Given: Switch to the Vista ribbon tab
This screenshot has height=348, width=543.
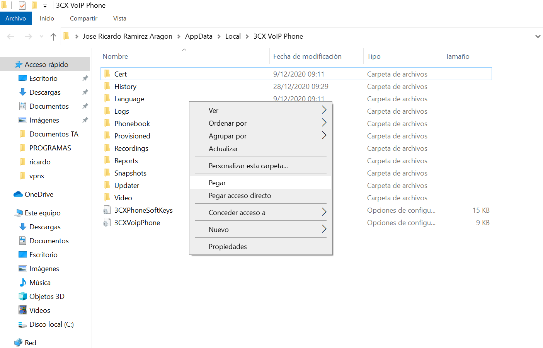Looking at the screenshot, I should pyautogui.click(x=120, y=18).
